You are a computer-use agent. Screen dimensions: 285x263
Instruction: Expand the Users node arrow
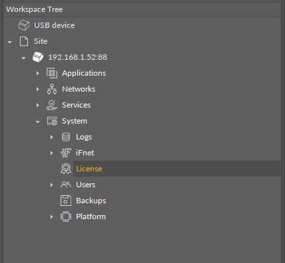pyautogui.click(x=52, y=185)
